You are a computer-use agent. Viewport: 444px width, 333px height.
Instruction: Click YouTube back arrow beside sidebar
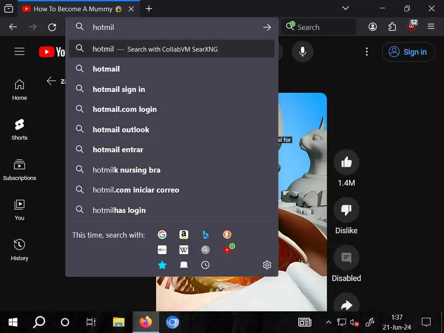(x=51, y=81)
